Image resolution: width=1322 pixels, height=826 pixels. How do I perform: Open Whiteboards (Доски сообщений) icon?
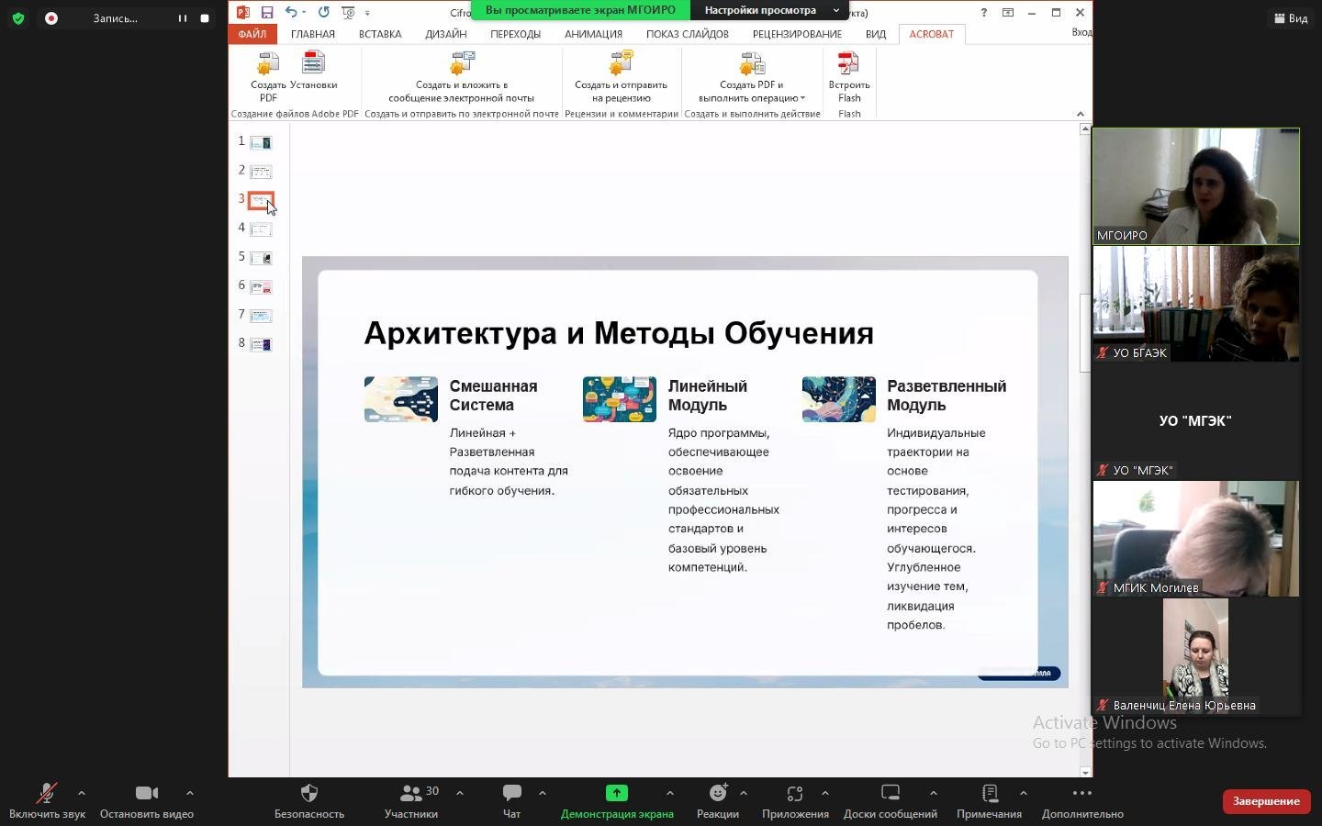[890, 794]
